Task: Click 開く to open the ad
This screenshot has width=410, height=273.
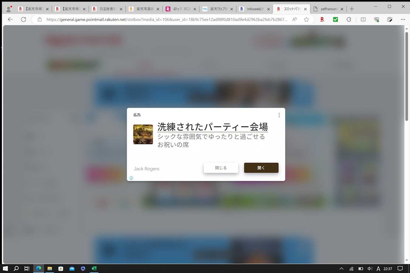Action: tap(261, 168)
